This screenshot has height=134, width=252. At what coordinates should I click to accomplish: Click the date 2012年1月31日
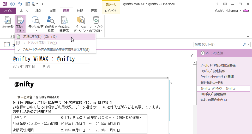24,66
